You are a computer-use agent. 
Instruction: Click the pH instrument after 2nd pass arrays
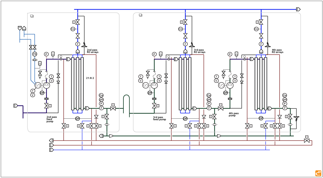click(101, 100)
